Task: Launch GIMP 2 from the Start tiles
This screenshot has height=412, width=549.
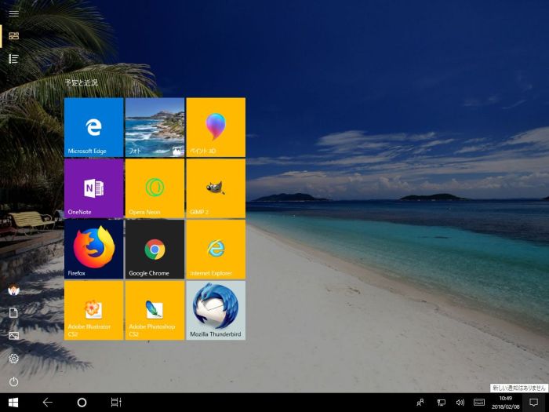Action: (216, 188)
